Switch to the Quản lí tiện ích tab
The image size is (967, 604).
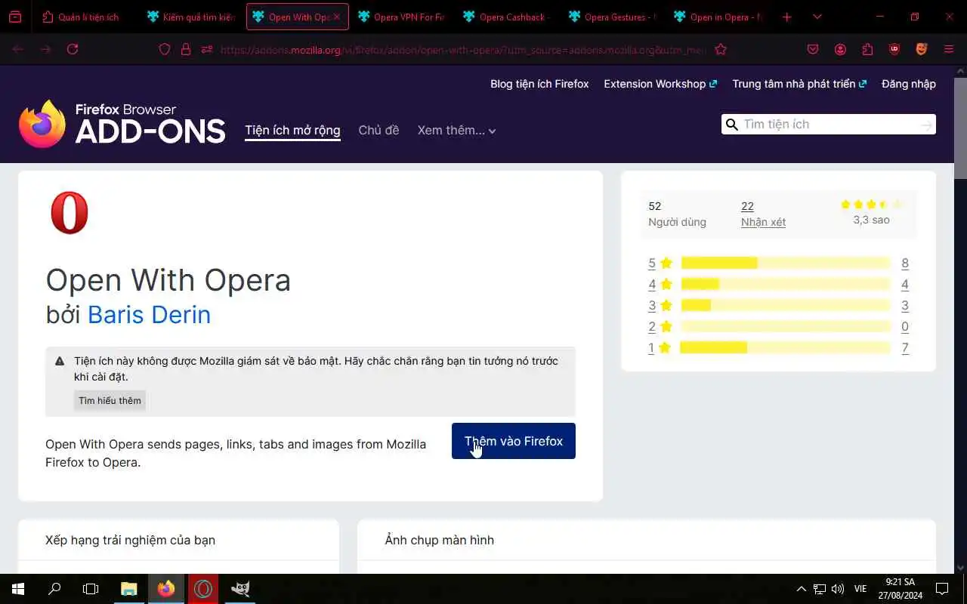[82, 17]
